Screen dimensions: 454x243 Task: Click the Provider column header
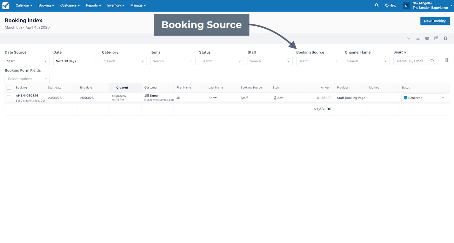click(350, 87)
